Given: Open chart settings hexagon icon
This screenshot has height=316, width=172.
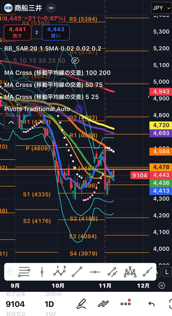Looking at the screenshot, I should (162, 285).
